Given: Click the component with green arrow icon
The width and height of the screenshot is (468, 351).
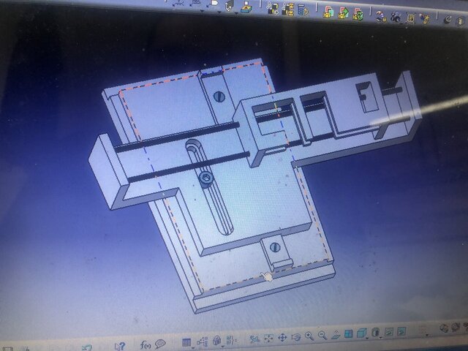Looking at the screenshot, I should coord(343,13).
